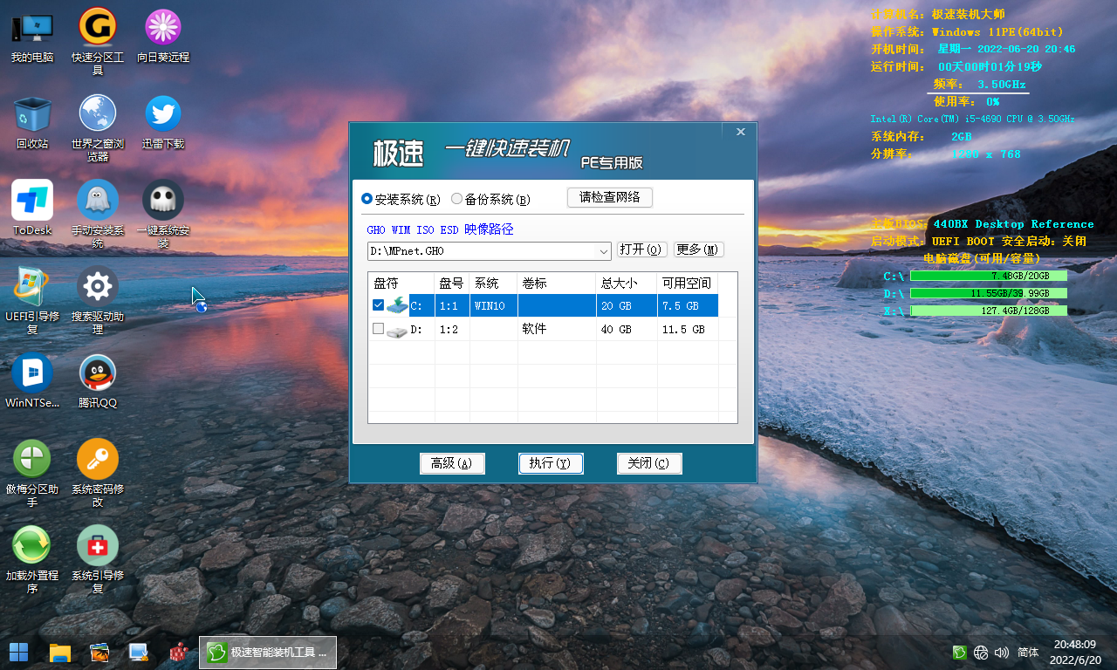Launch 世界之窗浏览器 browser shortcut
Screen dimensions: 1117x670
coord(98,128)
